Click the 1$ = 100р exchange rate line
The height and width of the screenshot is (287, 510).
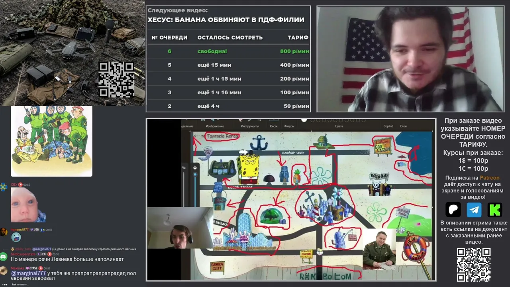(473, 161)
